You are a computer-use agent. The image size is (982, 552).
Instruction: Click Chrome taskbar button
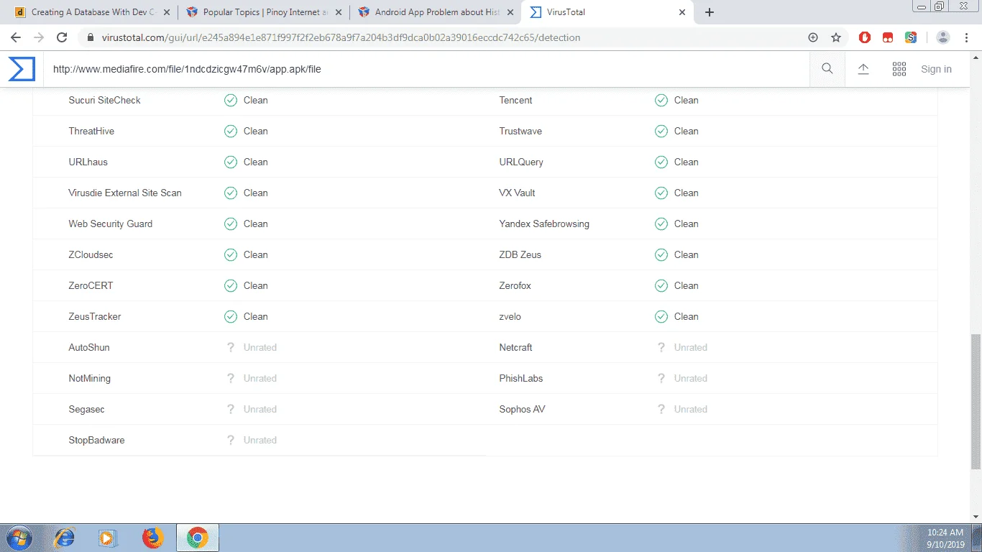pyautogui.click(x=198, y=538)
